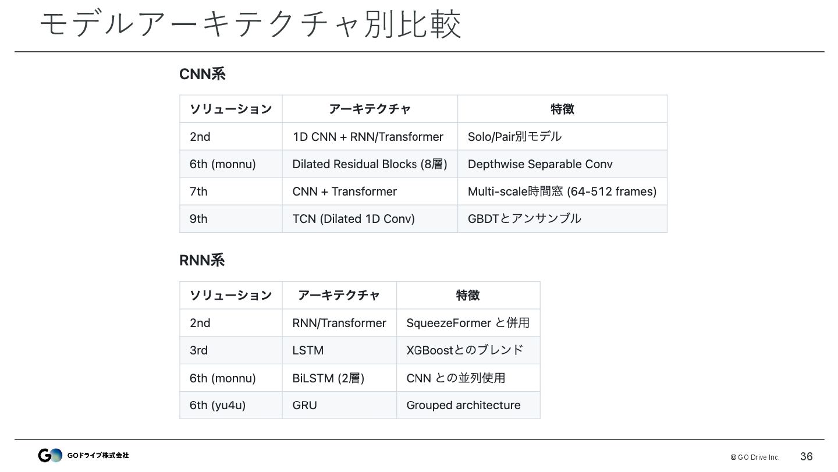Select the CNN系 section heading

click(202, 74)
